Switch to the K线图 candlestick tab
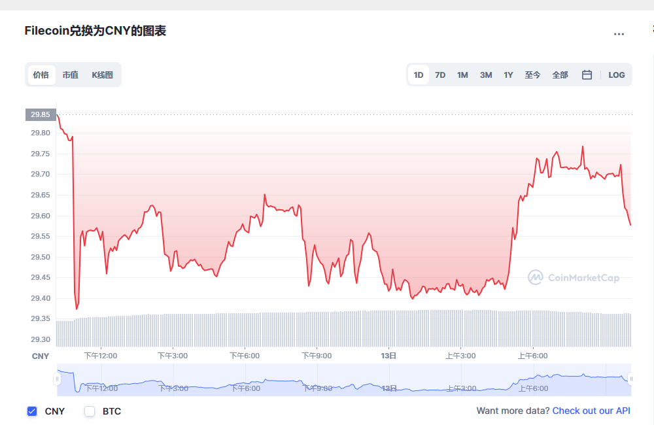This screenshot has height=425, width=654. click(x=103, y=75)
